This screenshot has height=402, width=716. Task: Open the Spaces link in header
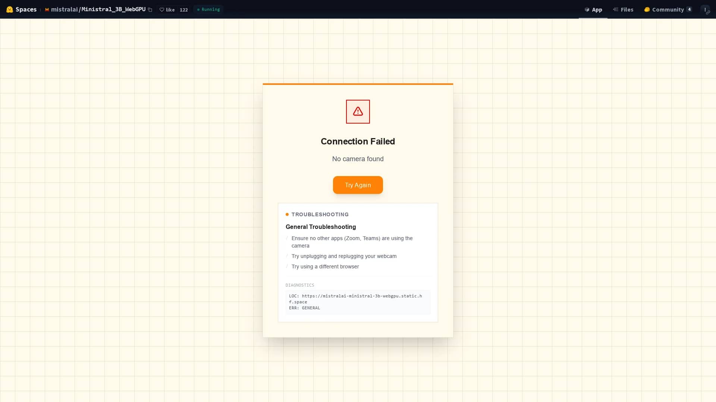[26, 9]
